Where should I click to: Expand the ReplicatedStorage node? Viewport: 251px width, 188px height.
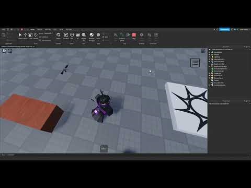(x=210, y=66)
